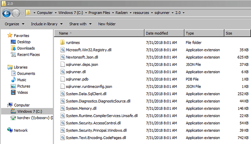Click the System.Text.Encoding.CodePages.dll file icon
Viewport: 251px width, 144px height.
point(63,137)
